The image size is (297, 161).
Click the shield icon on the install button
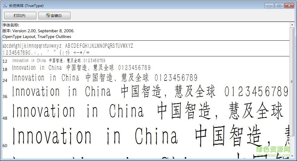pyautogui.click(x=48, y=16)
